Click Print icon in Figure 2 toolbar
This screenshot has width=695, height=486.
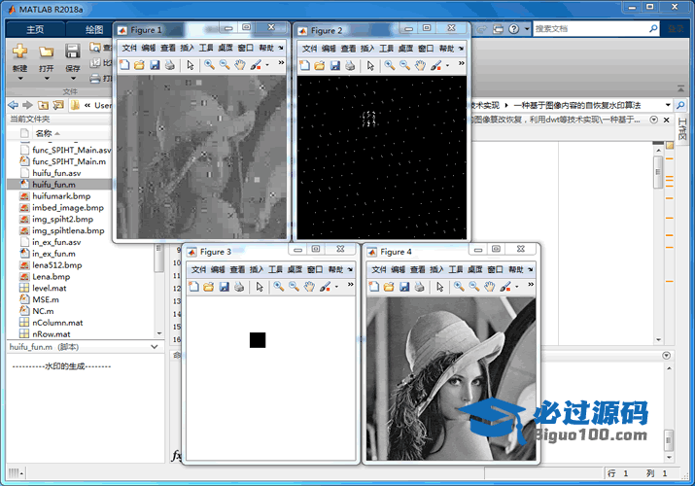click(350, 65)
